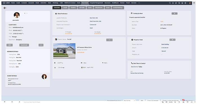
Task: Open the ellipsis more-actions button under Client Info
Action: click(41, 45)
